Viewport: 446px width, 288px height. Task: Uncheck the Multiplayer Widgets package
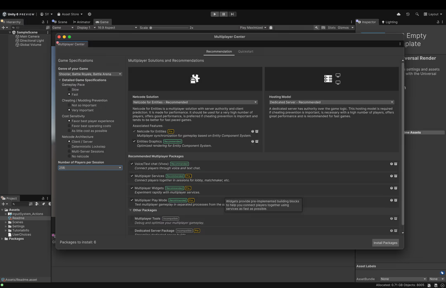(132, 188)
